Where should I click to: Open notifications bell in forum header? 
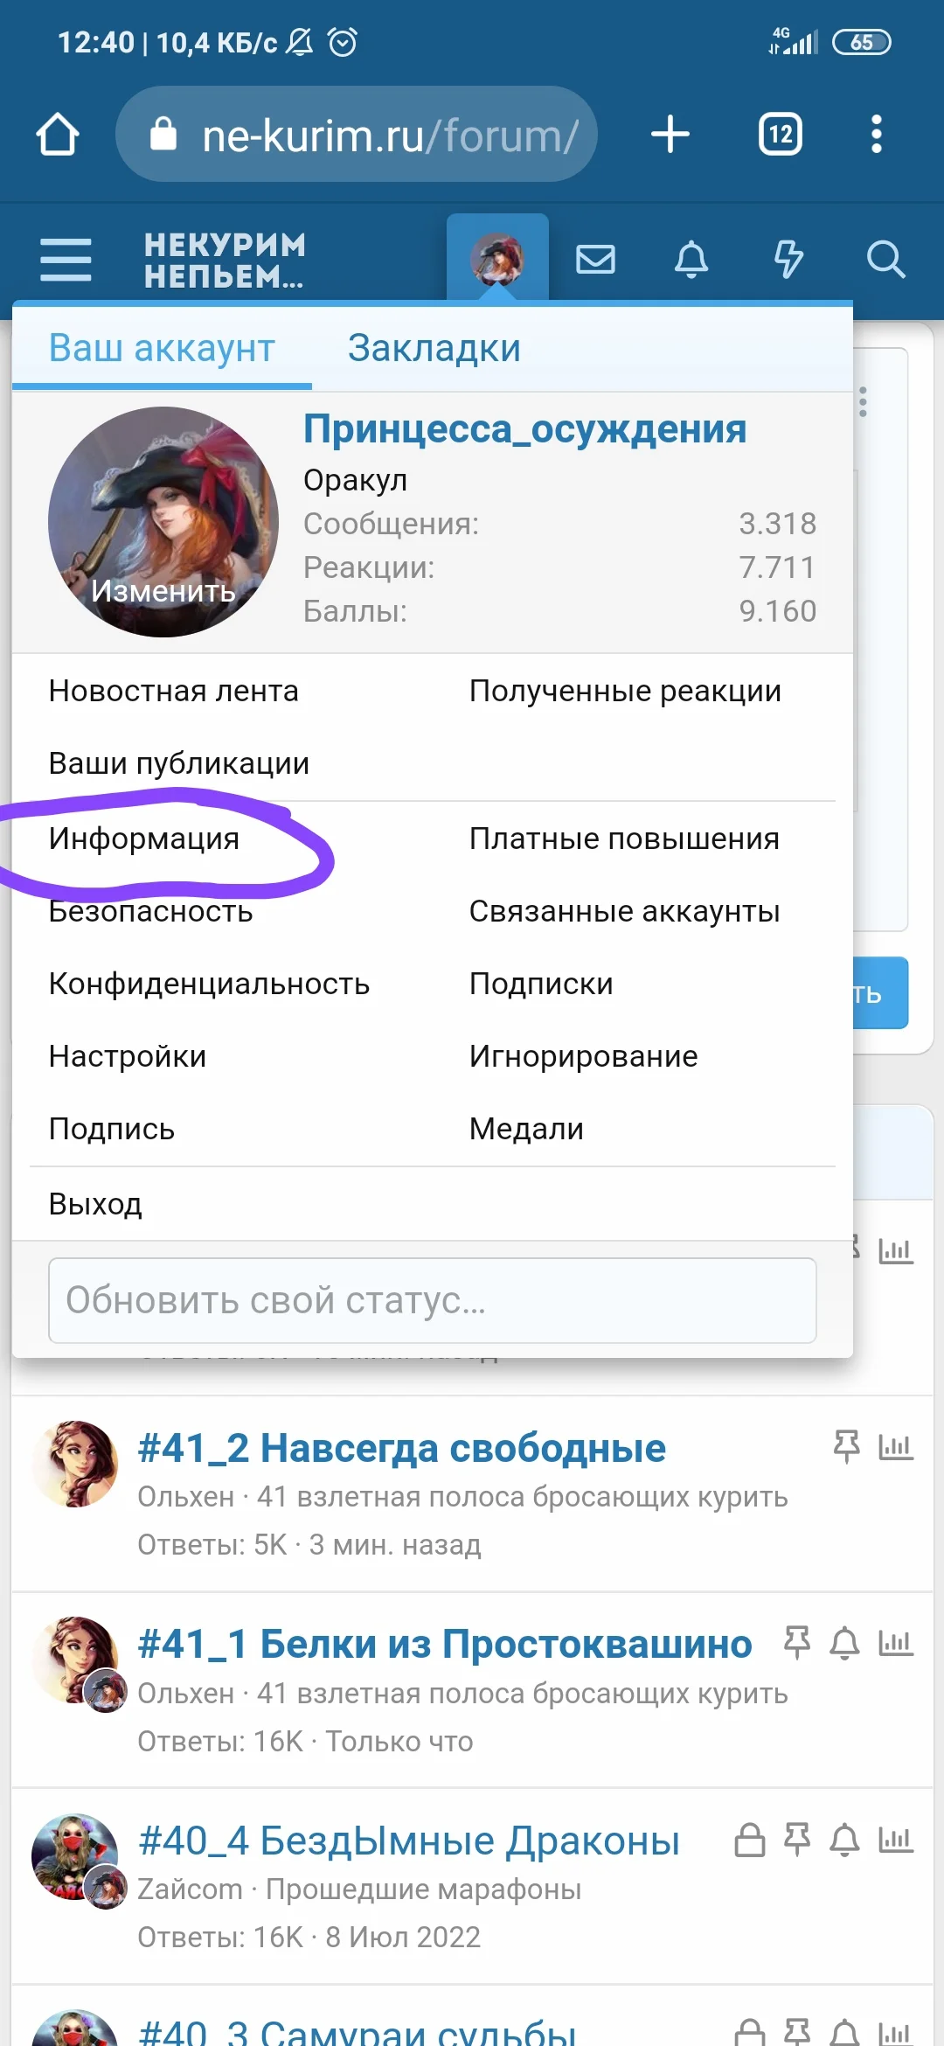point(691,260)
